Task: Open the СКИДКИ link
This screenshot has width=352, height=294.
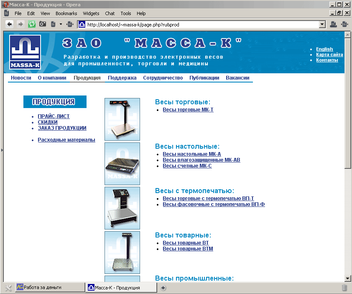Action: [x=48, y=122]
